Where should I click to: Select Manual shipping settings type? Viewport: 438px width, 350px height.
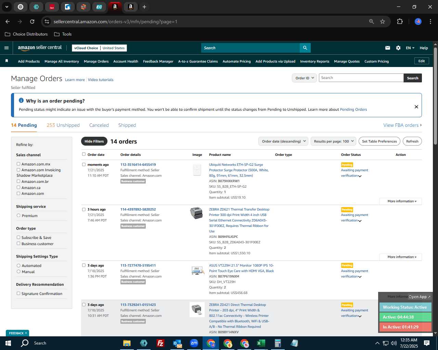click(x=18, y=271)
